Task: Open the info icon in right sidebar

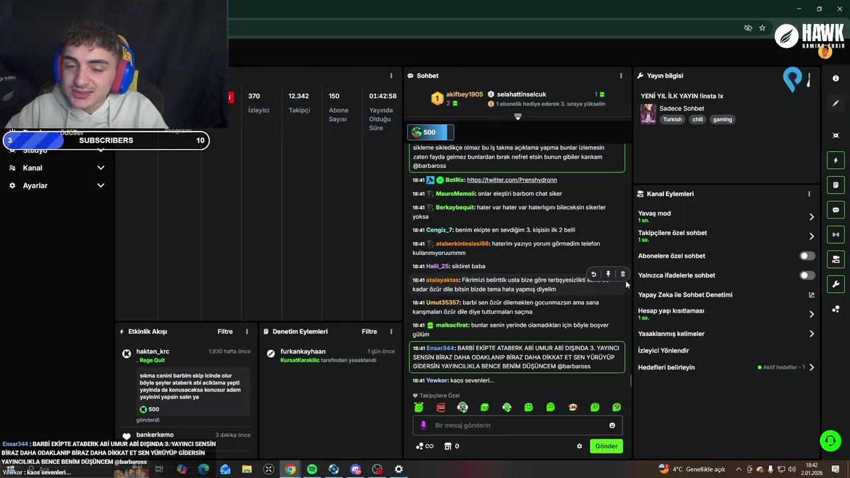Action: 835,78
